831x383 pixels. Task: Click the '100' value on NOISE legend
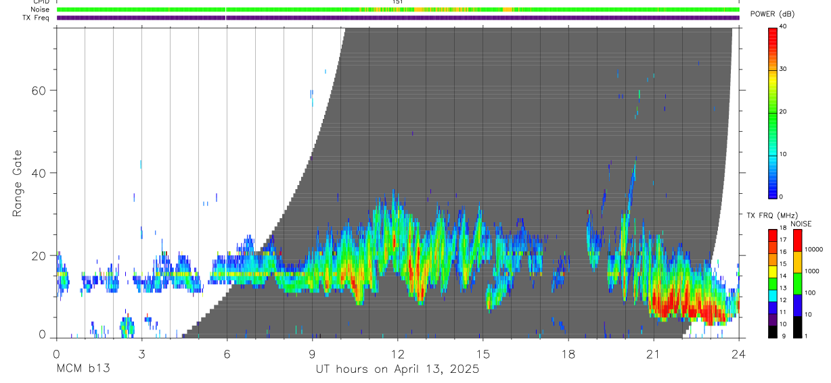[811, 292]
